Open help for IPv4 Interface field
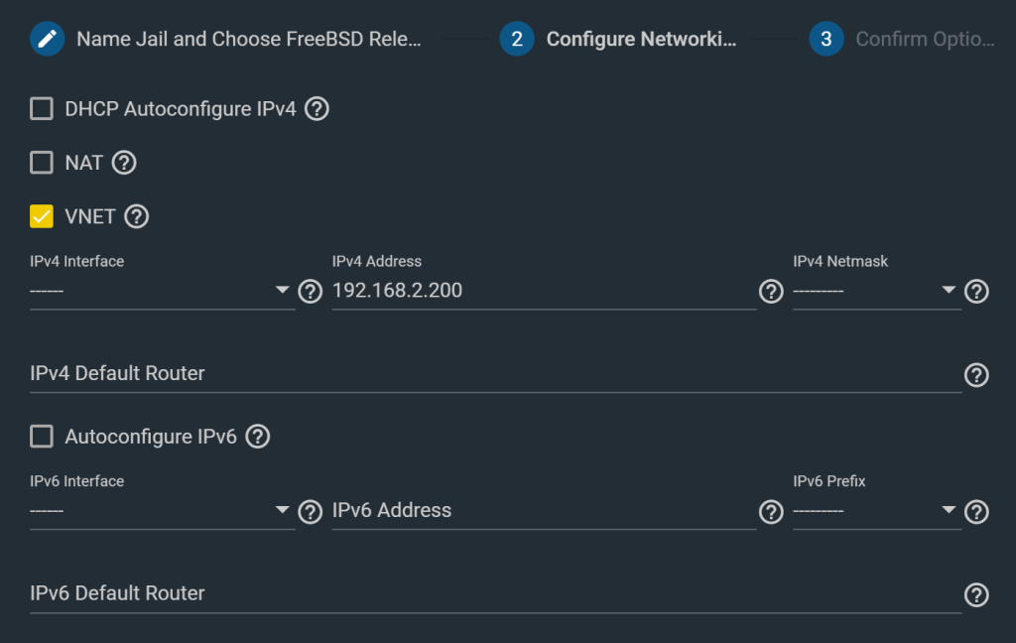Screen dimensions: 1016x643 [x=311, y=291]
